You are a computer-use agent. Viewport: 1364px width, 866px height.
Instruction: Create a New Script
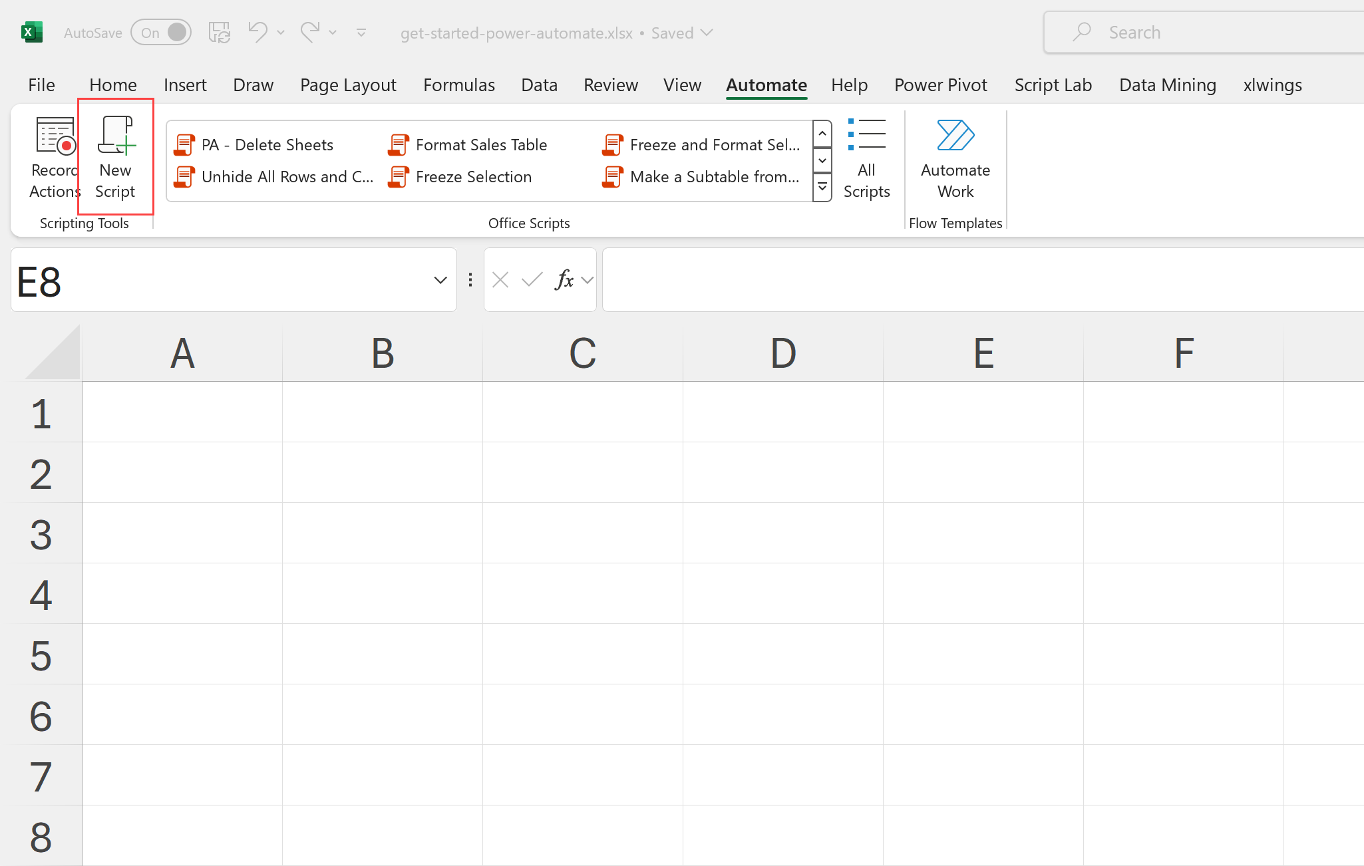click(115, 157)
